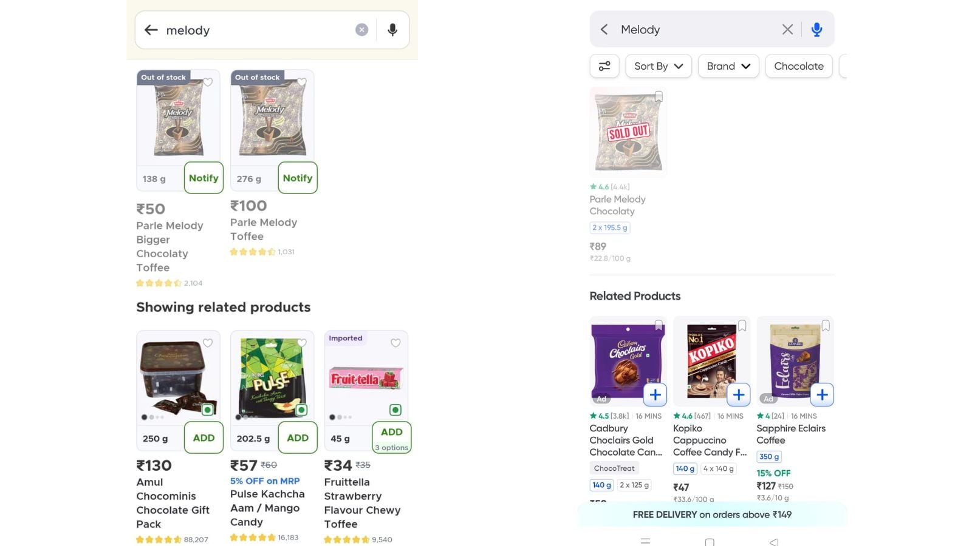The height and width of the screenshot is (546, 972).
Task: Add Fruittella with 3 options
Action: 392,437
